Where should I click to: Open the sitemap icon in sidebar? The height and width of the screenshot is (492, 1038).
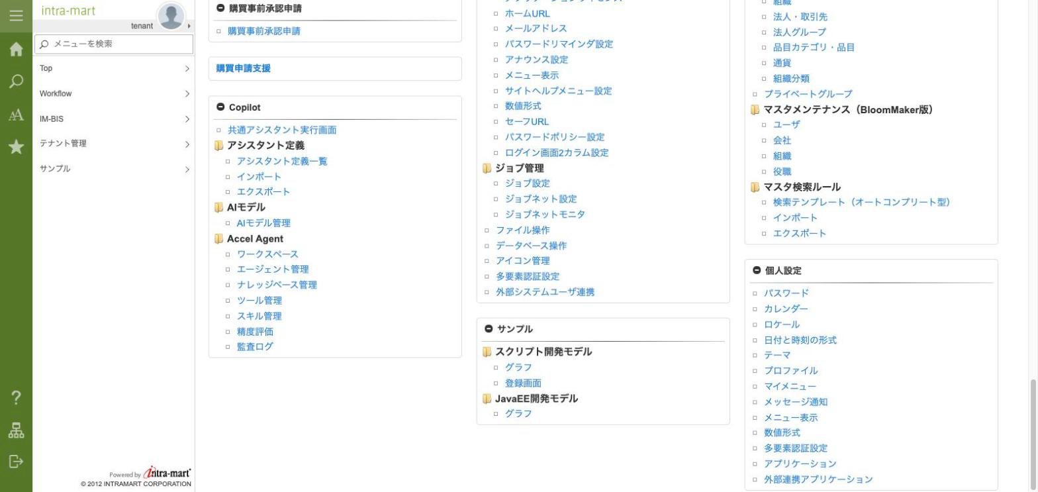pos(16,430)
